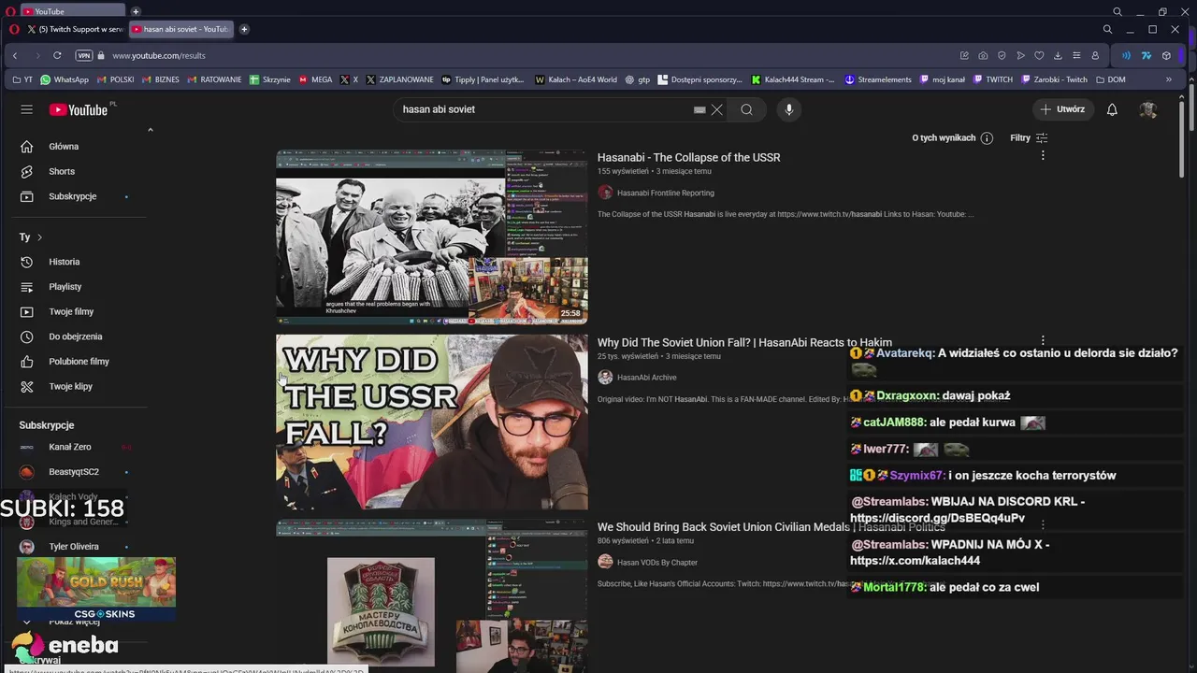This screenshot has height=673, width=1197.
Task: Go back with browser back arrow
Action: (x=15, y=55)
